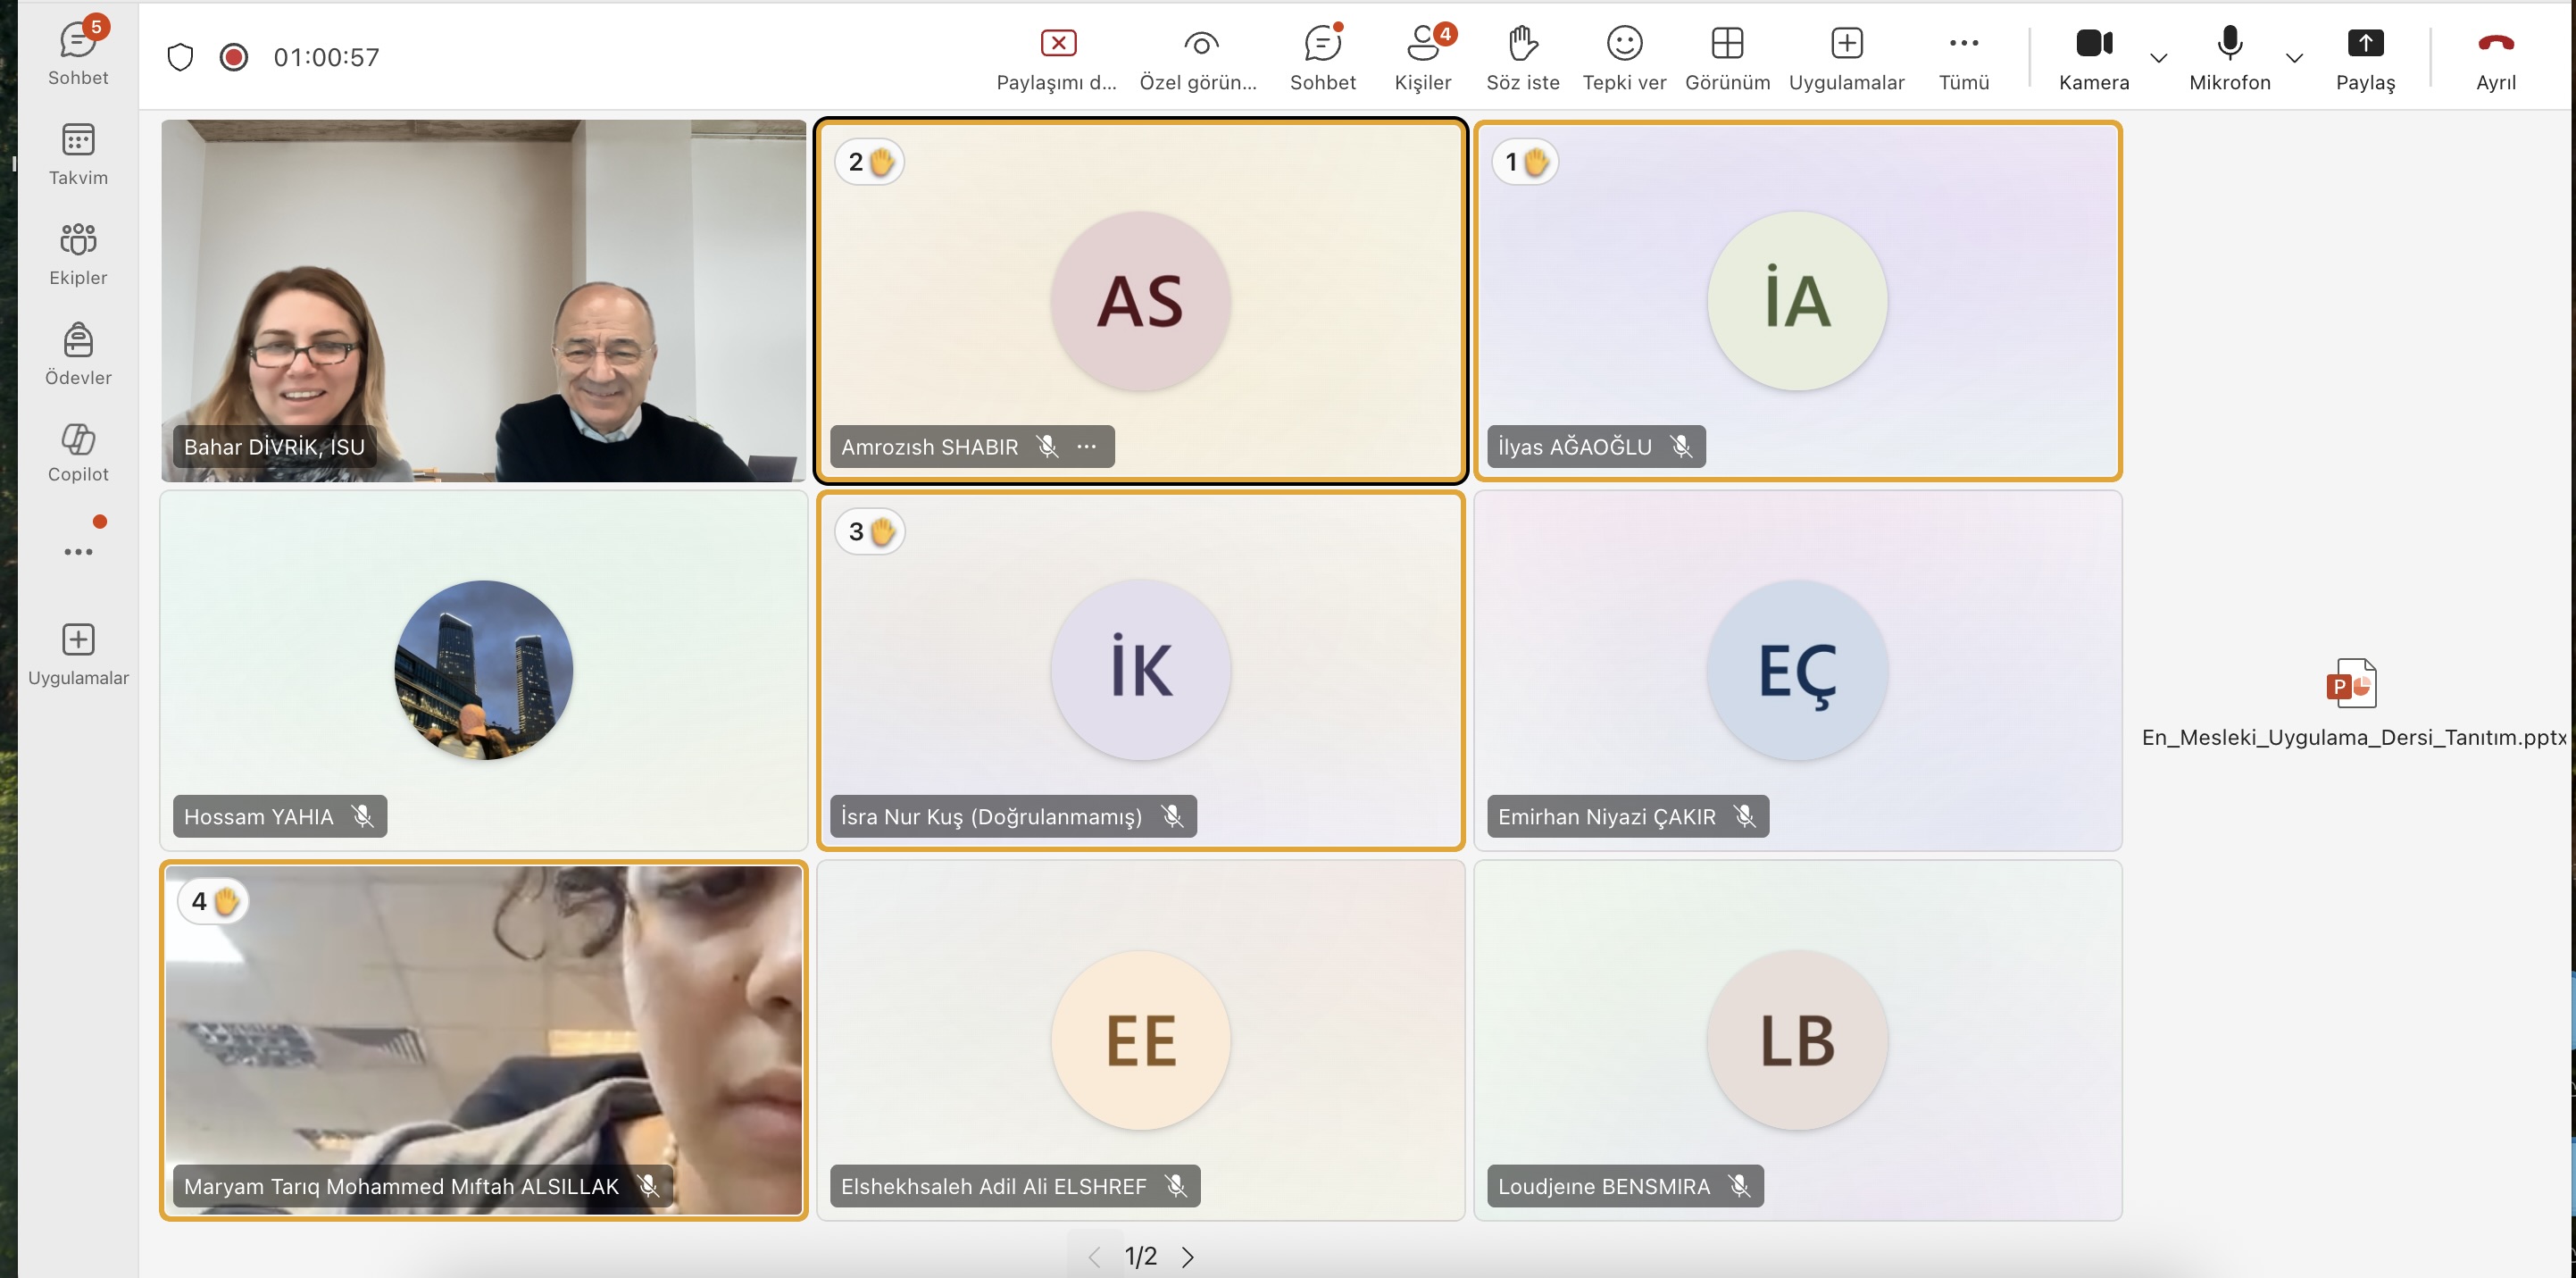Open Kişiler participants panel
2576x1278 pixels.
[x=1423, y=57]
